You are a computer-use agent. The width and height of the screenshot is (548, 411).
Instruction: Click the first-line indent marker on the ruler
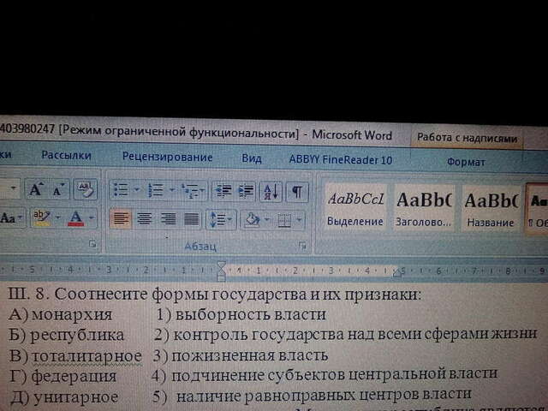tap(221, 265)
